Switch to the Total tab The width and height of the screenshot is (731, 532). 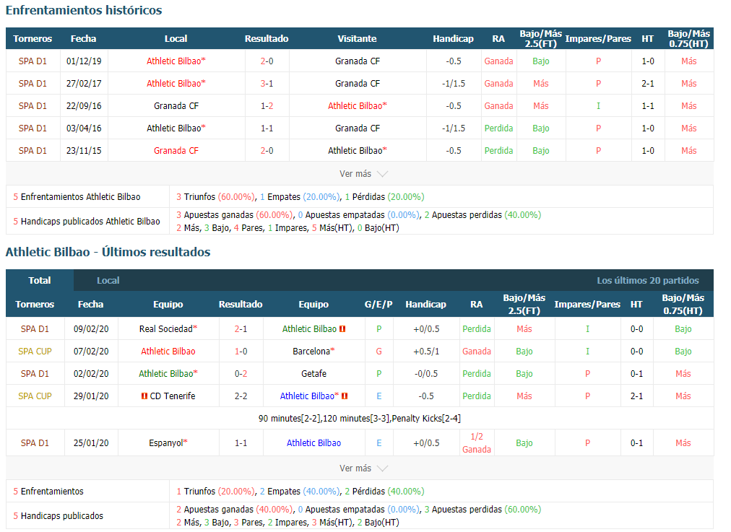click(40, 281)
